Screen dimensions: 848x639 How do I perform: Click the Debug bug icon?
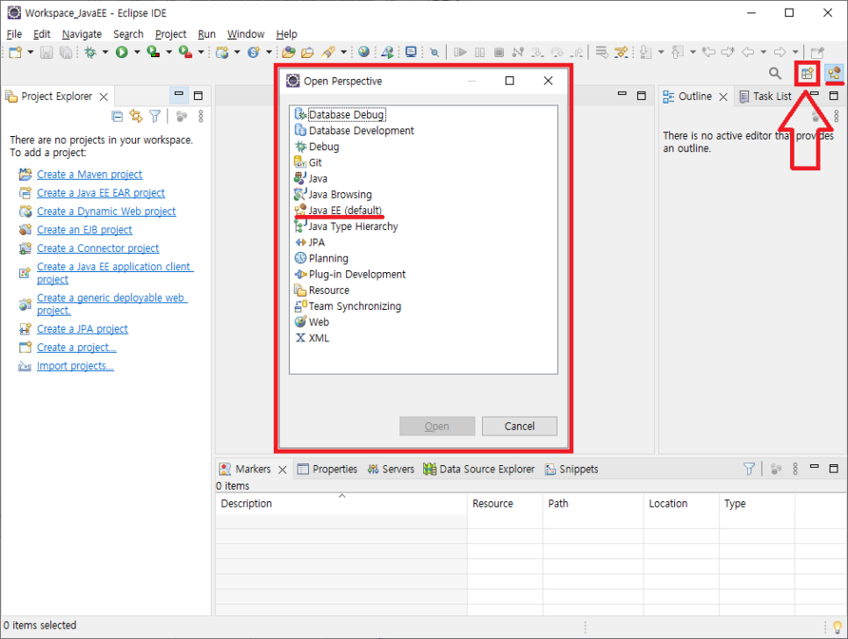tap(90, 53)
